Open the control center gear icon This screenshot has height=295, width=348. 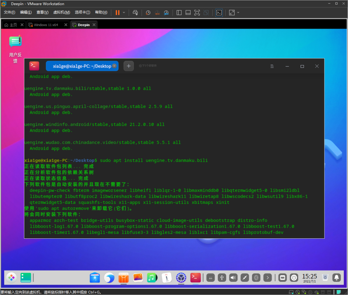click(181, 277)
